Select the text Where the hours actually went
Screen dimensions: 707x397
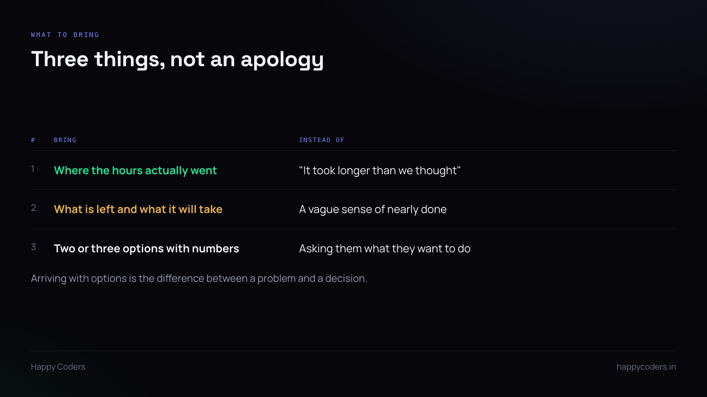pyautogui.click(x=135, y=171)
